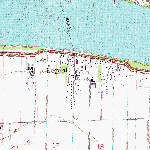150x150 pixels.
Task: Click the "15" contour elevation label
Action: pyautogui.click(x=42, y=72)
